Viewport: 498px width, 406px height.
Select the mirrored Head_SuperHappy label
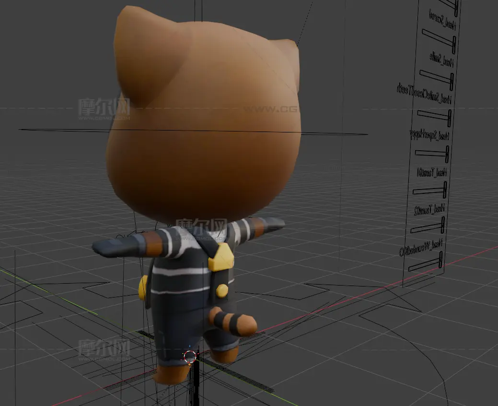tap(429, 135)
